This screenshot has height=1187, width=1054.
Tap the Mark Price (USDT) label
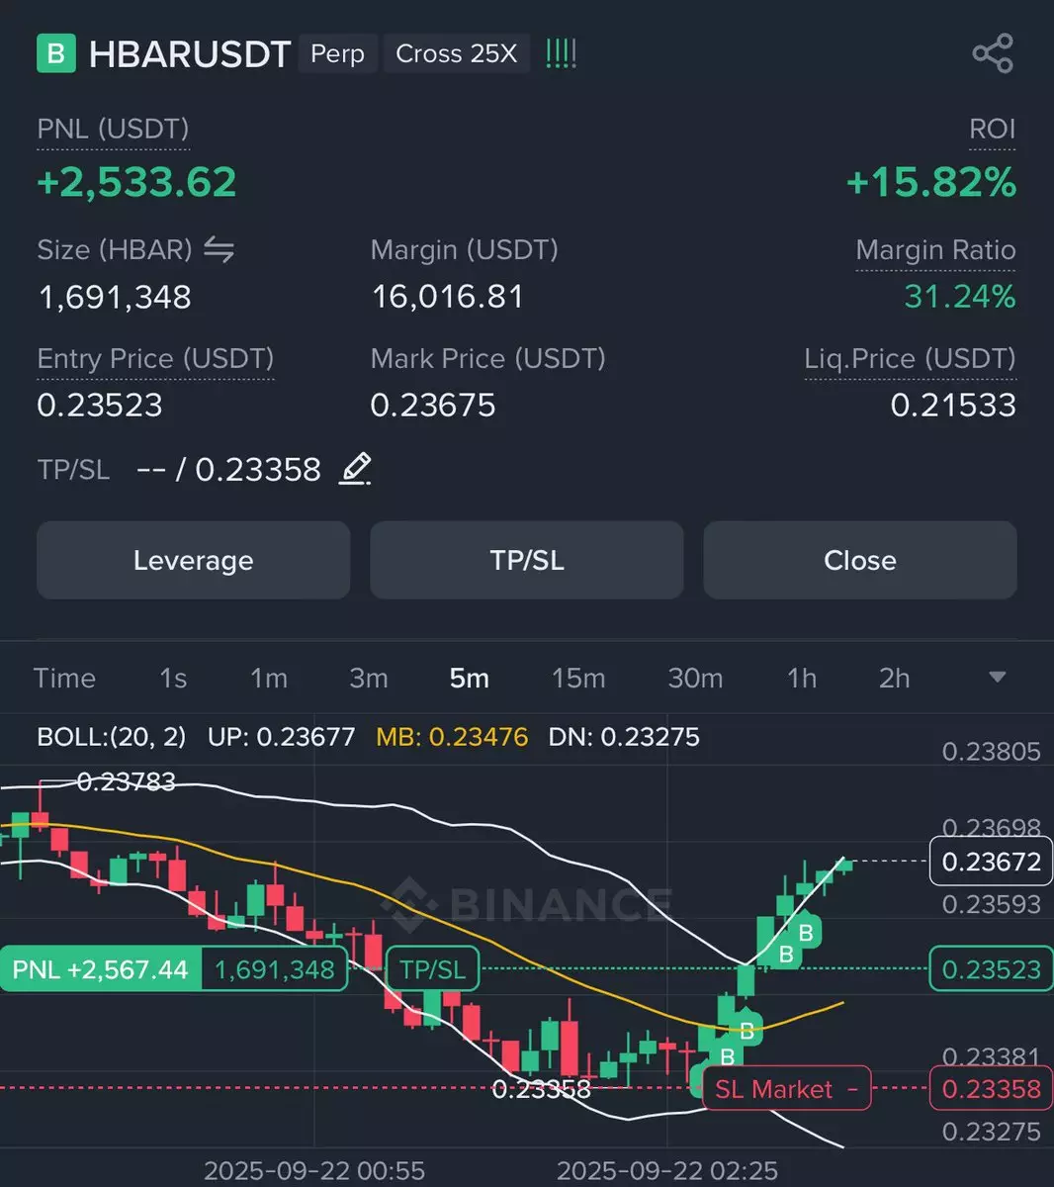point(488,359)
